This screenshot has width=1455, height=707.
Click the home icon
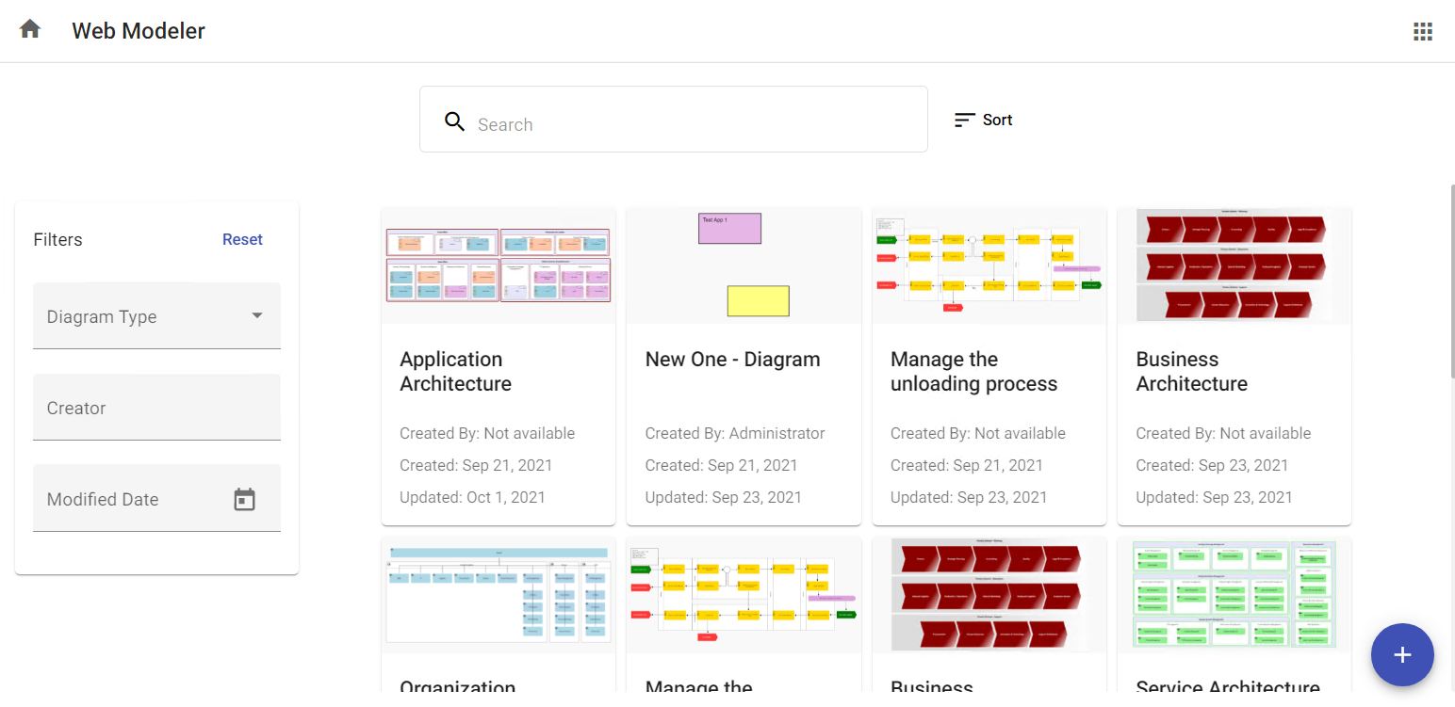[x=30, y=29]
